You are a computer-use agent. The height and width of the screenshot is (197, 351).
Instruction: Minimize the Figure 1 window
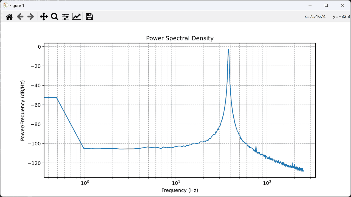310,5
